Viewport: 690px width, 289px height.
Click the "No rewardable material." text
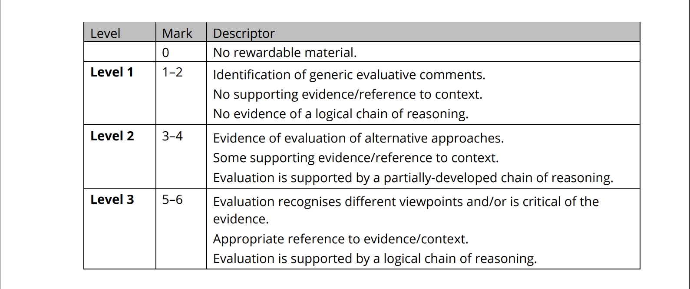[x=285, y=53]
